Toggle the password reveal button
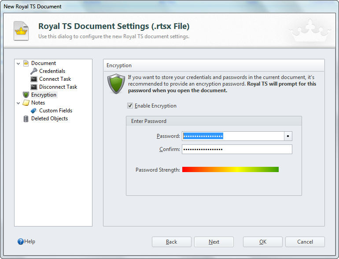Viewport: 339px width, 259px height. [288, 136]
